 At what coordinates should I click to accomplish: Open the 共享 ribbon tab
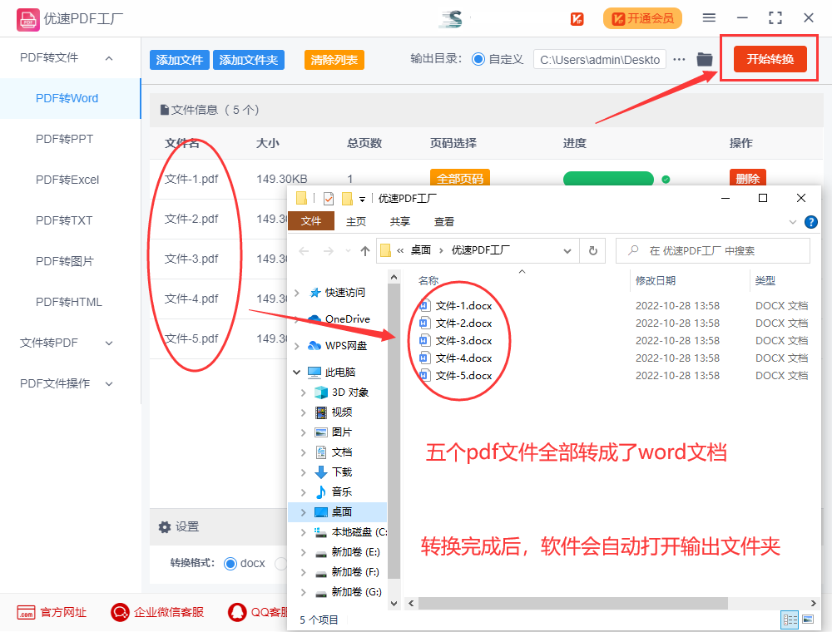[x=400, y=222]
